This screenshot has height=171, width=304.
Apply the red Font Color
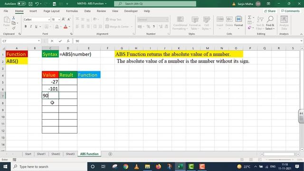(x=66, y=27)
